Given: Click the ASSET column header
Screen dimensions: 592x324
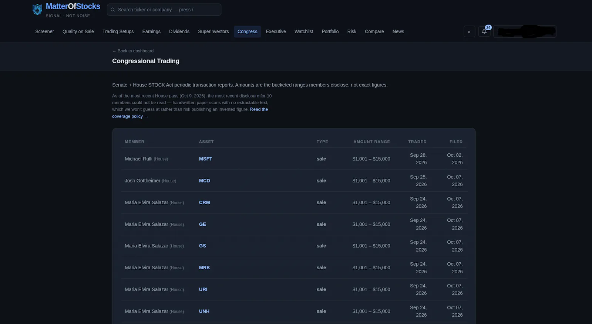Looking at the screenshot, I should pos(206,141).
